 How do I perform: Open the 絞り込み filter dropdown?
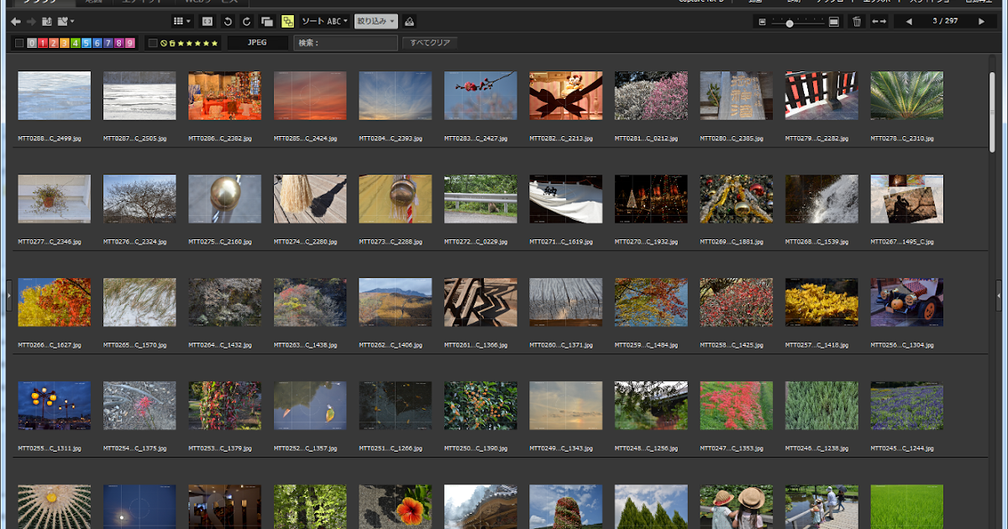click(375, 21)
